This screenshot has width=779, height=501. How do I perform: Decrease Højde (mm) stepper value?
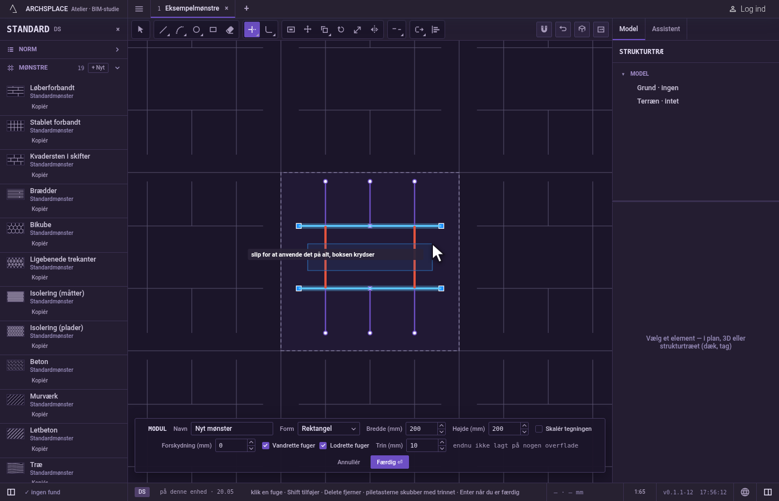524,432
